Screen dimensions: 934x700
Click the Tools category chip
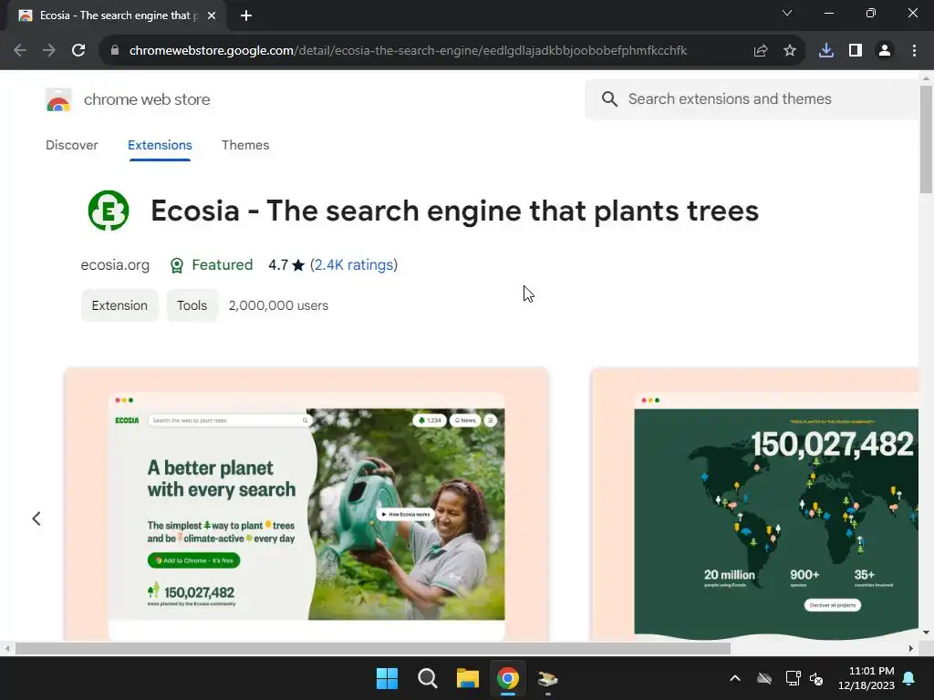pos(192,305)
